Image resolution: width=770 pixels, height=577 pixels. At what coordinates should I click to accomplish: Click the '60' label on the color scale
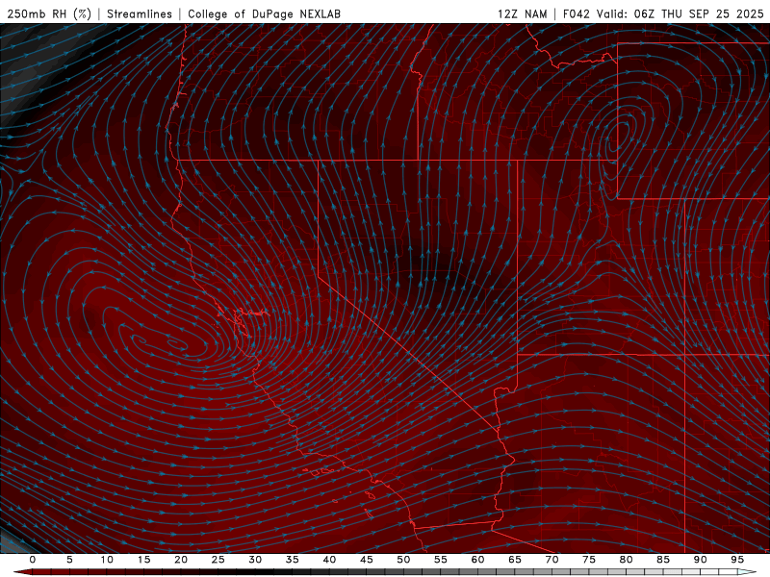pyautogui.click(x=477, y=560)
